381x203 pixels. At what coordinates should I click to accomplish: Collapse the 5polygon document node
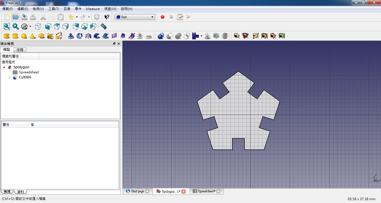click(4, 67)
